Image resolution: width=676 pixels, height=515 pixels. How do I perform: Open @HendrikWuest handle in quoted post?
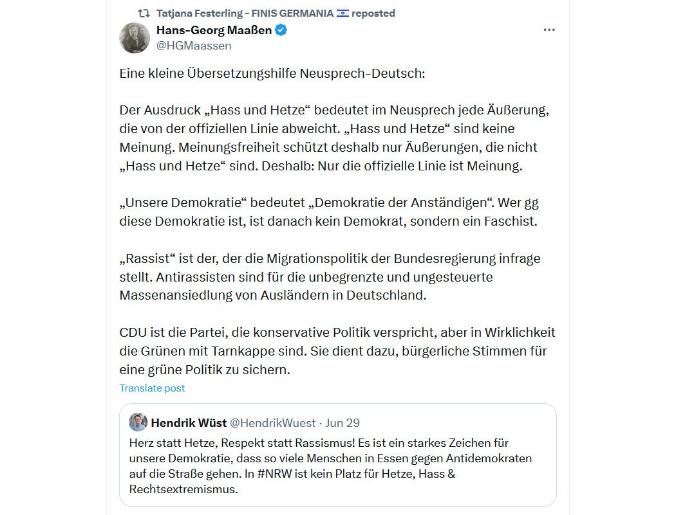point(272,423)
